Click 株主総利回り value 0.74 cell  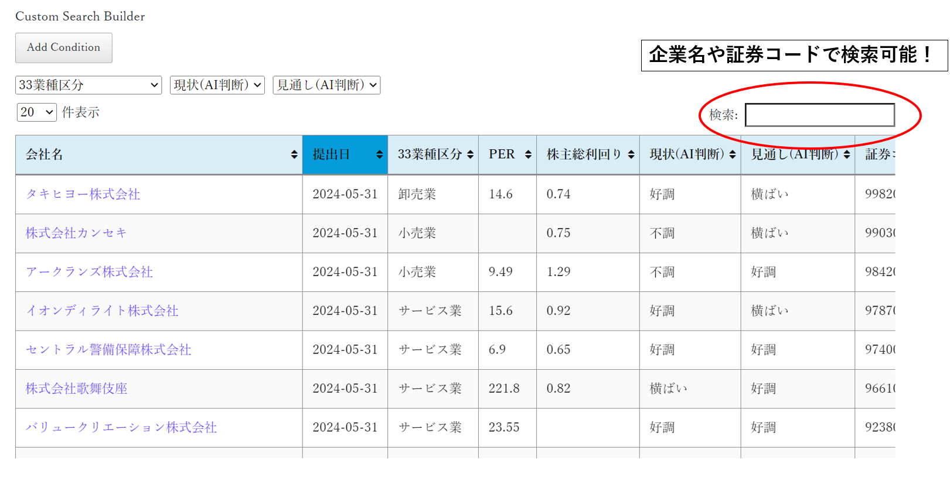588,194
